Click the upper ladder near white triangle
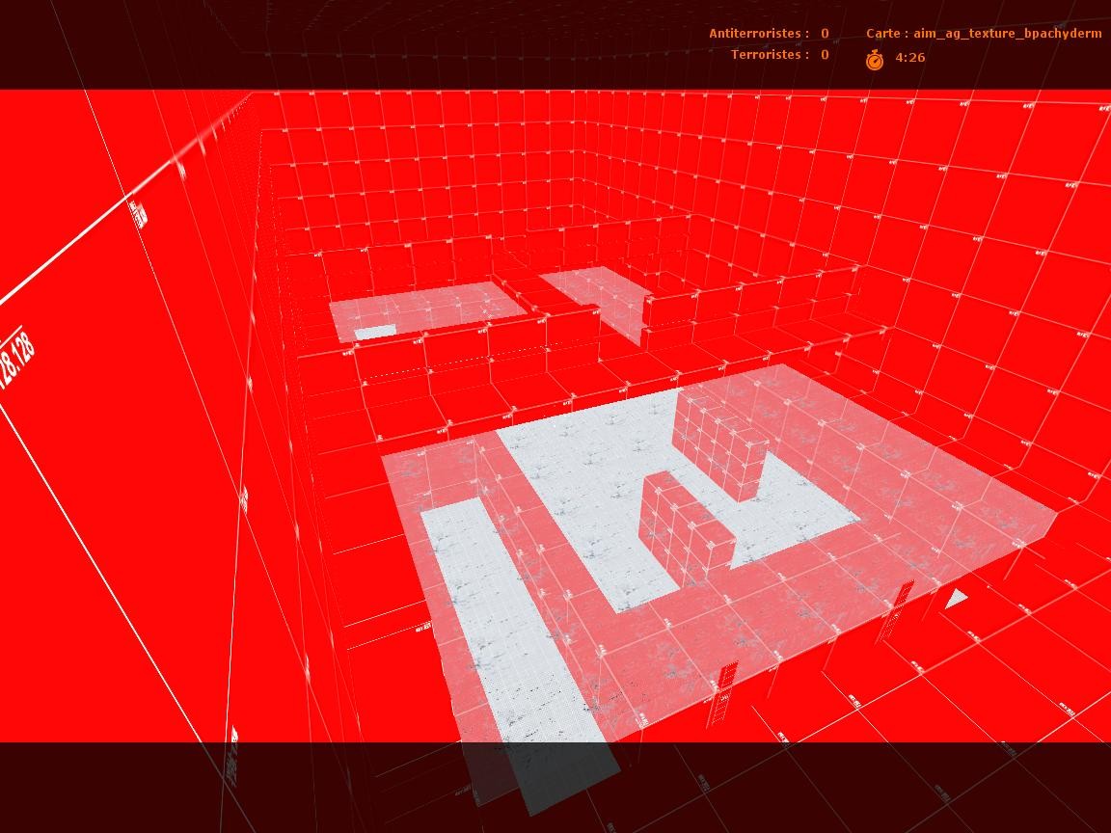 click(x=896, y=610)
